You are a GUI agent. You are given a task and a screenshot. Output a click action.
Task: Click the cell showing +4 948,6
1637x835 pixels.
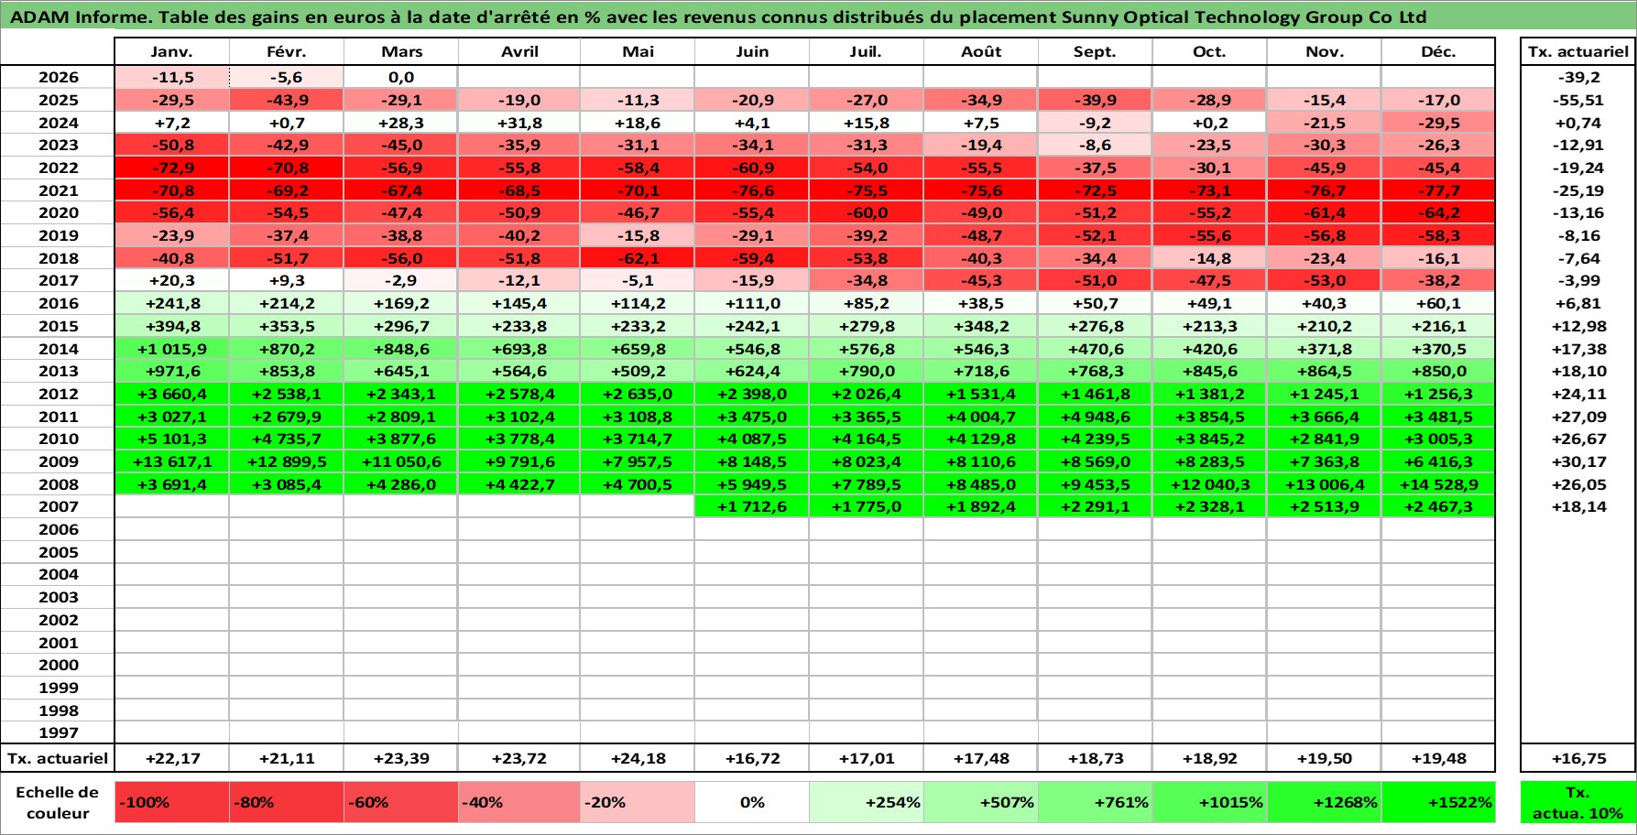click(x=1095, y=417)
